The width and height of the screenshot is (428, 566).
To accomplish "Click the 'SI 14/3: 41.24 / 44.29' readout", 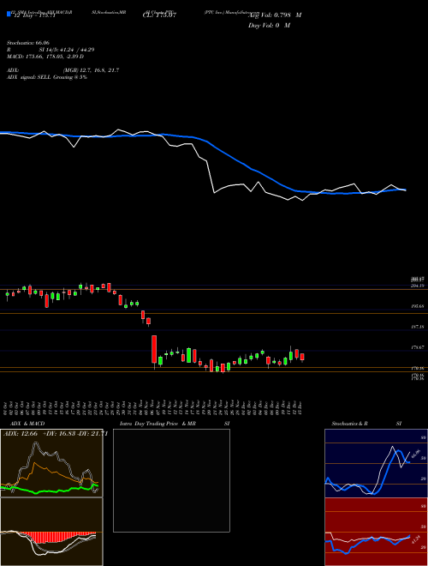I will [x=67, y=50].
